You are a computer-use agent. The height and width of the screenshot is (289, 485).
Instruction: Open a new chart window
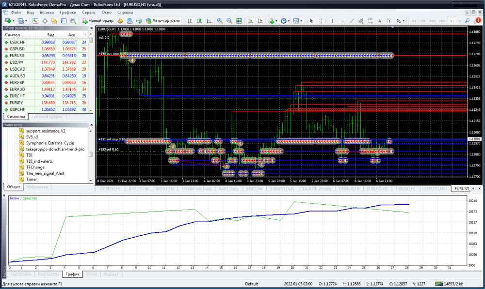8,21
